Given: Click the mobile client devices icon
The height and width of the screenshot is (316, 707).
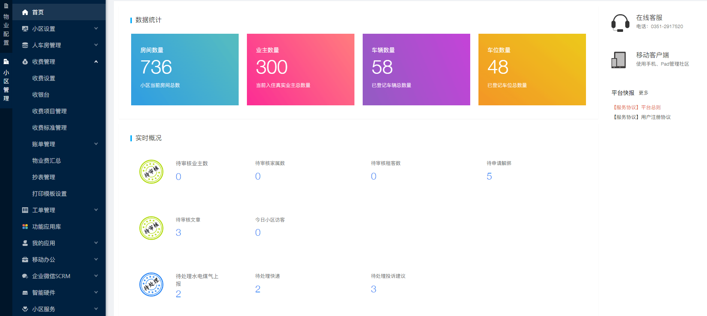Looking at the screenshot, I should (619, 60).
